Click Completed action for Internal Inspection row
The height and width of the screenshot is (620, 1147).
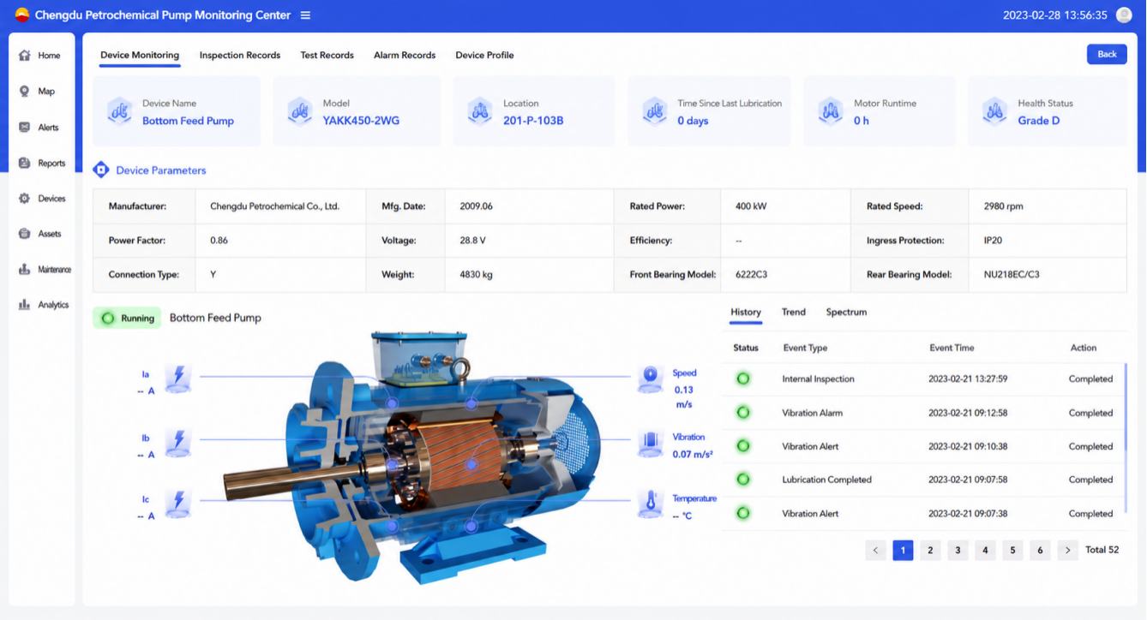(x=1090, y=379)
